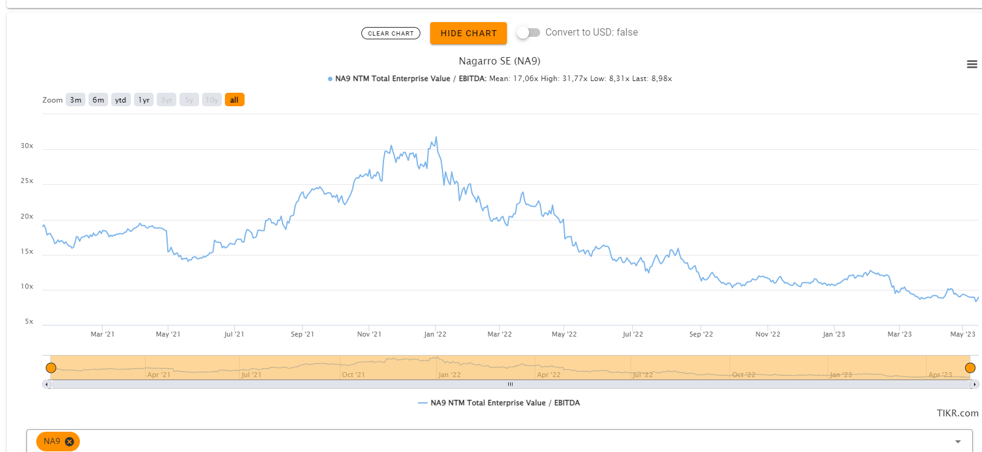This screenshot has height=452, width=982.
Task: Set zoom range to 1yr
Action: pyautogui.click(x=144, y=100)
